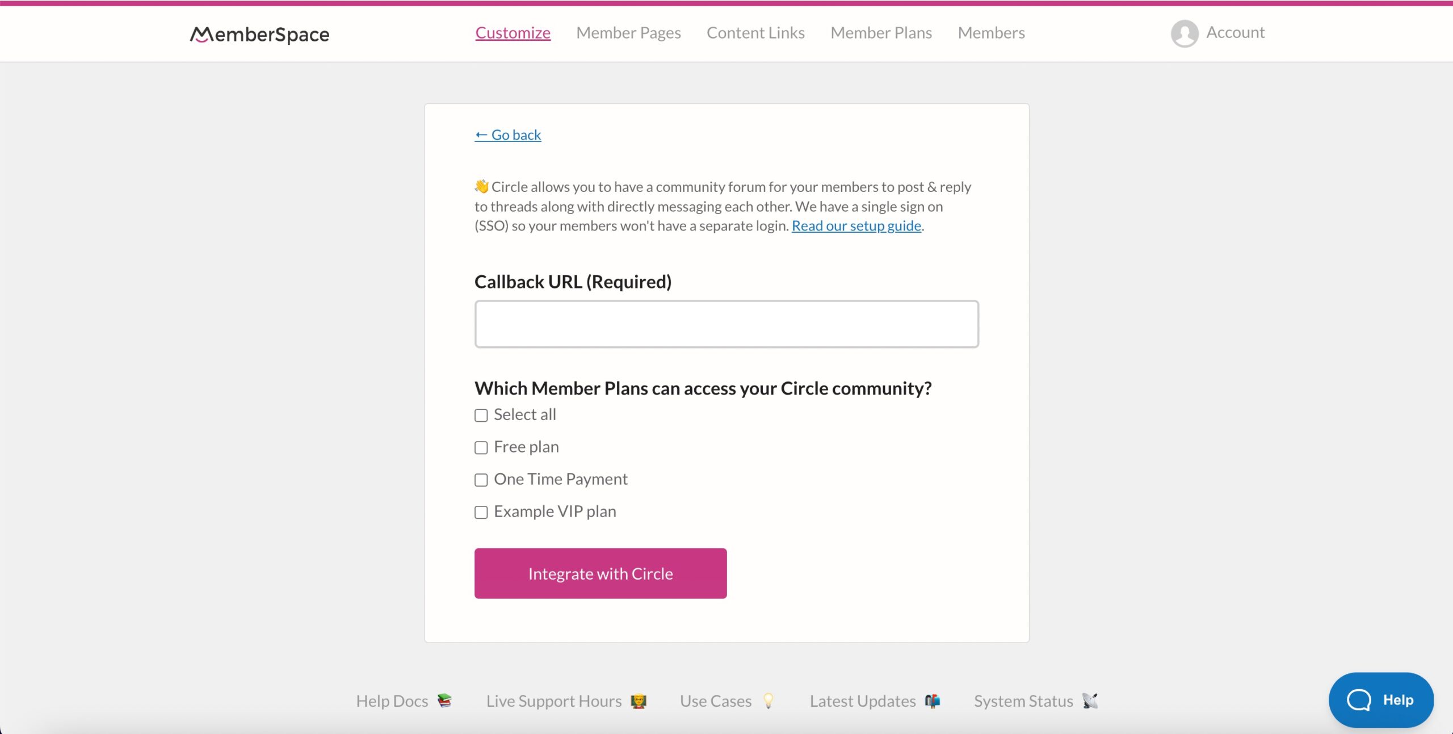Enable the Free plan checkbox
This screenshot has width=1453, height=734.
pos(480,447)
